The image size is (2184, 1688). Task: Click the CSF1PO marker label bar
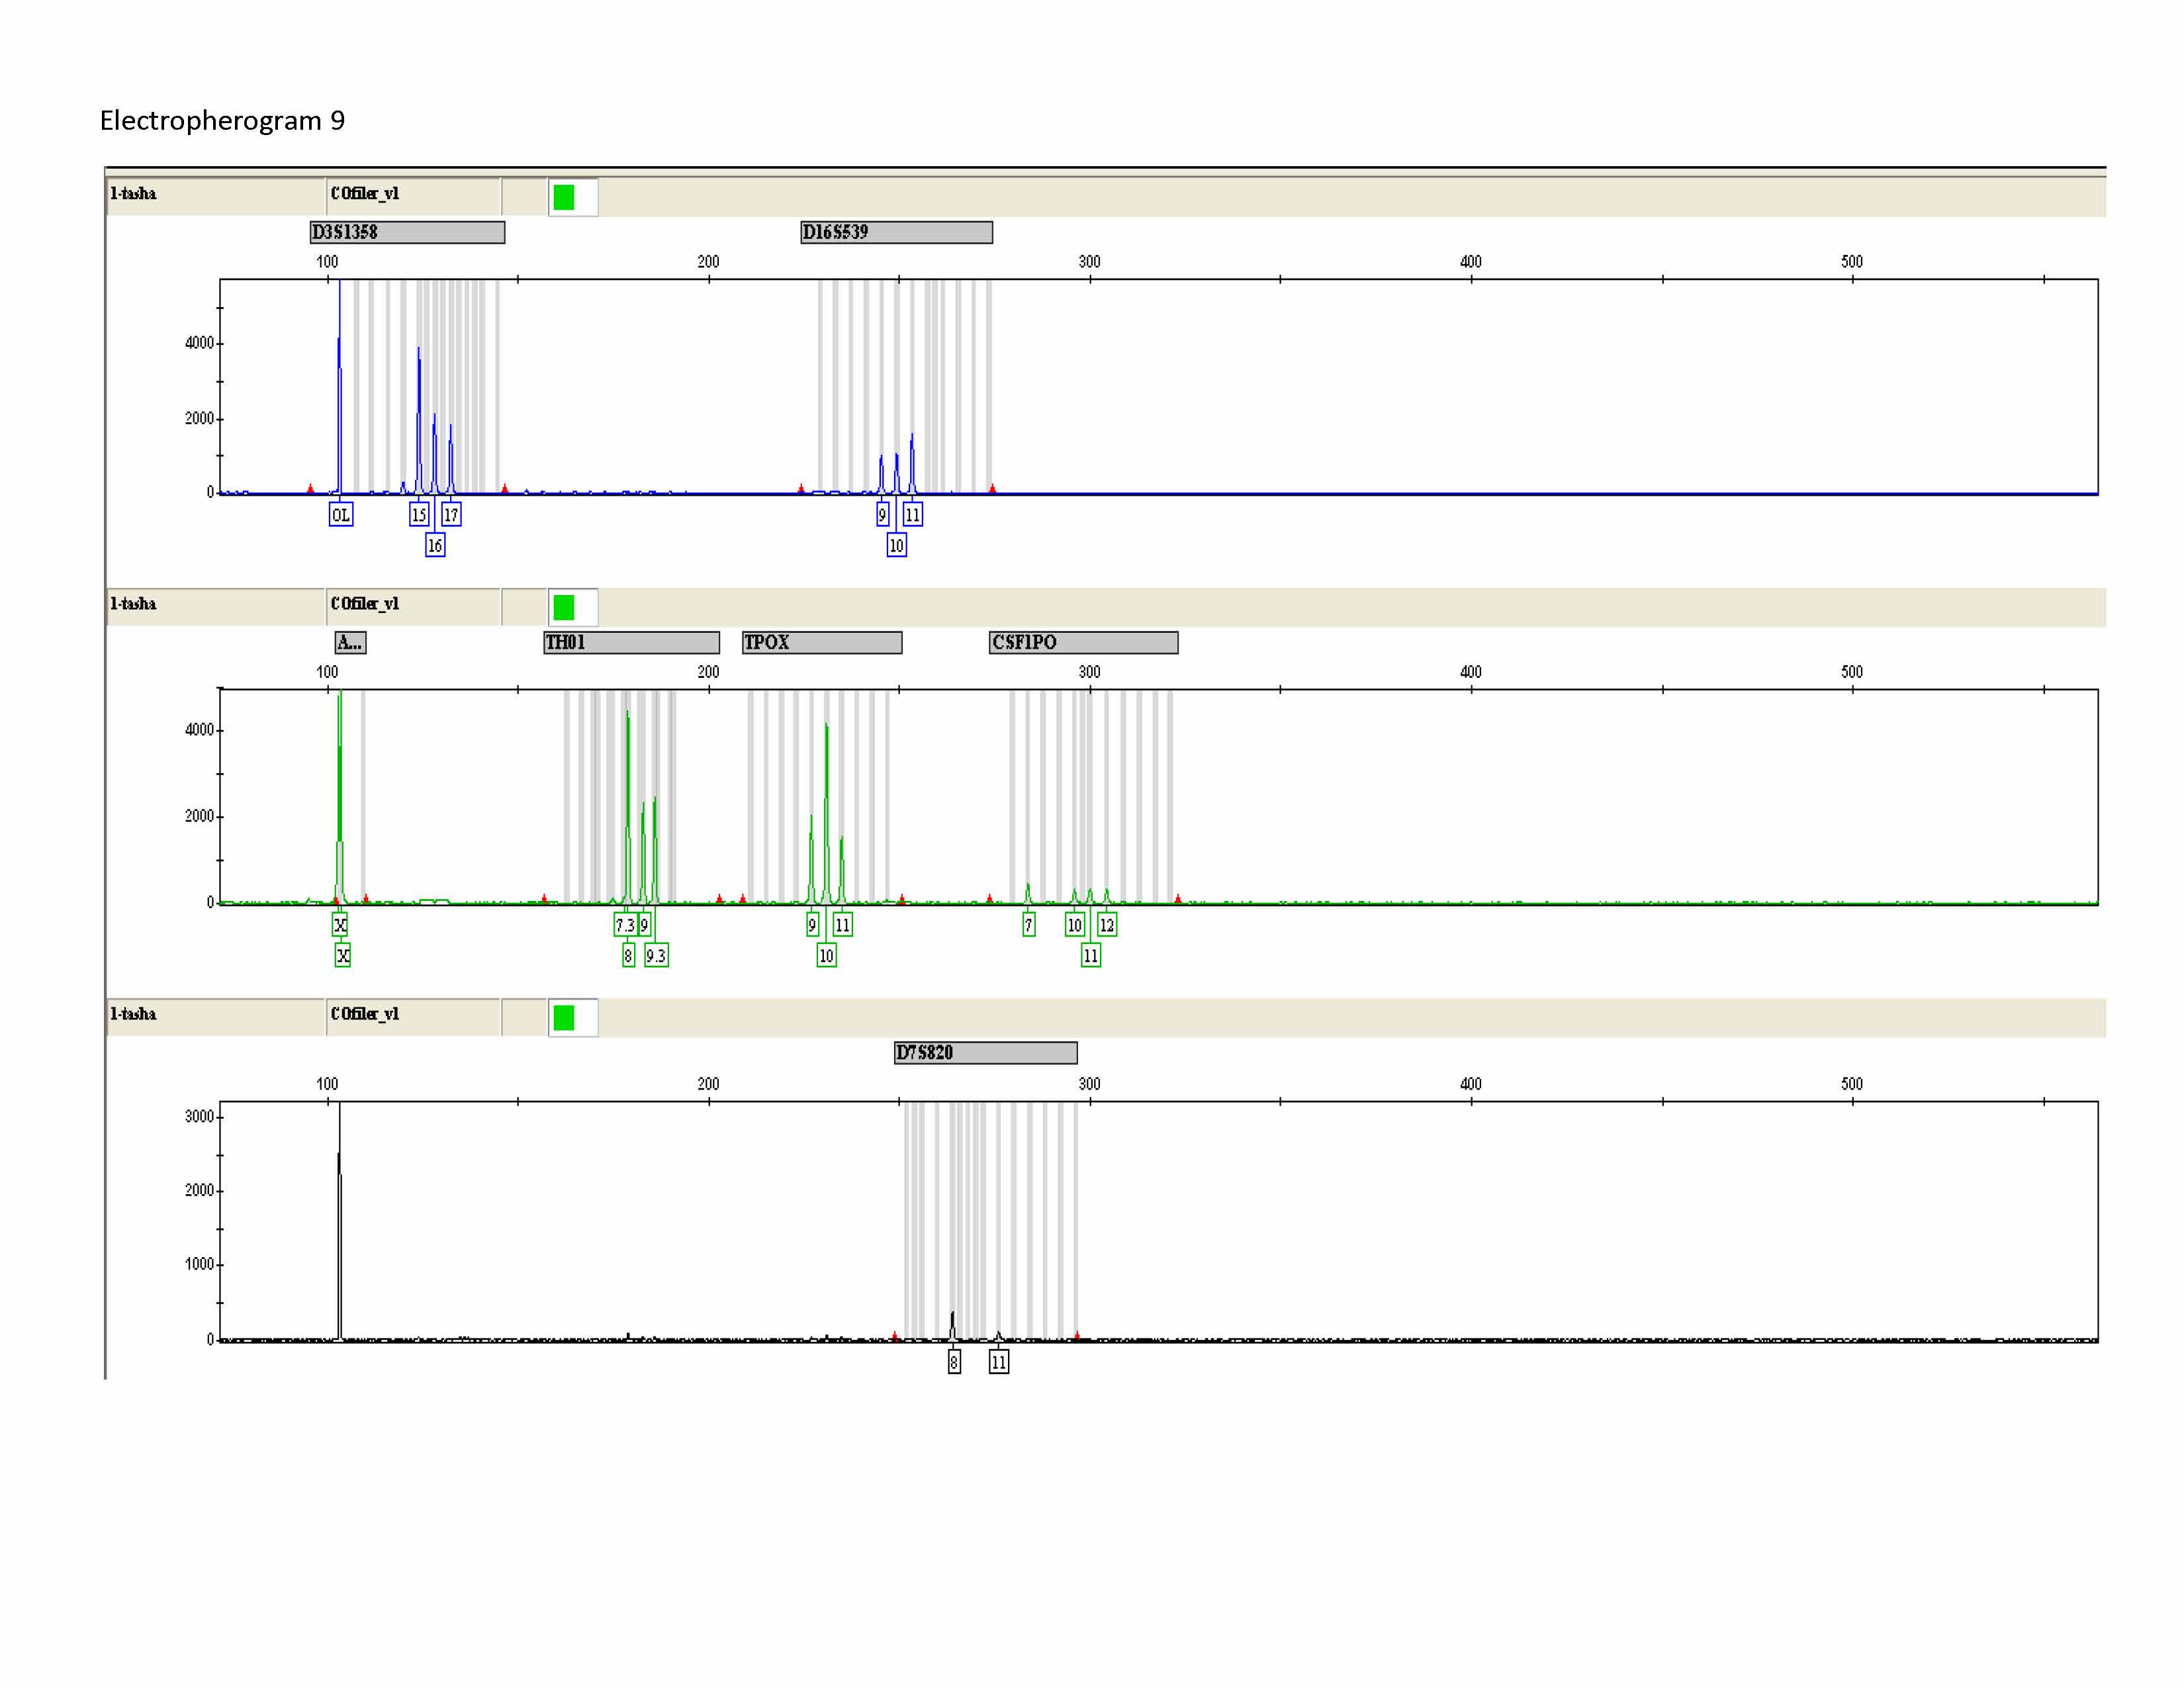coord(1083,642)
